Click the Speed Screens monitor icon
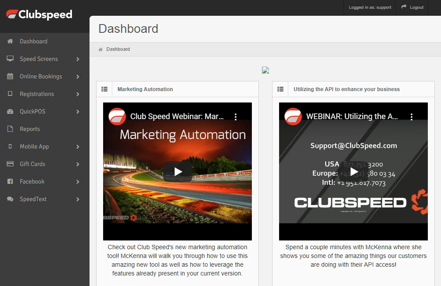Screen dimensions: 441x286 (10, 59)
